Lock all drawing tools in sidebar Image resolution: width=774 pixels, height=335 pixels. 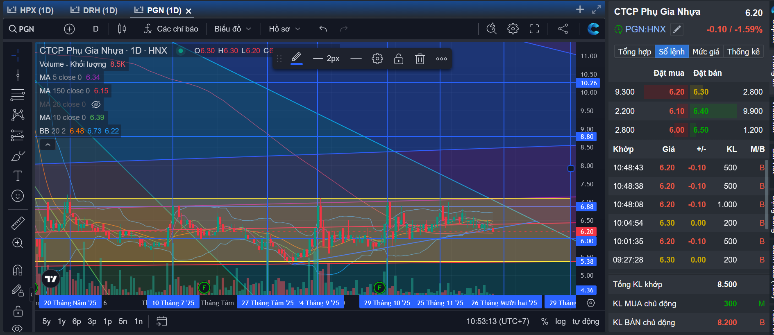pyautogui.click(x=18, y=311)
